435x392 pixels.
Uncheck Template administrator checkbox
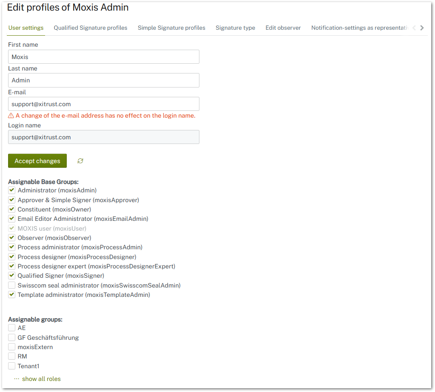point(12,295)
